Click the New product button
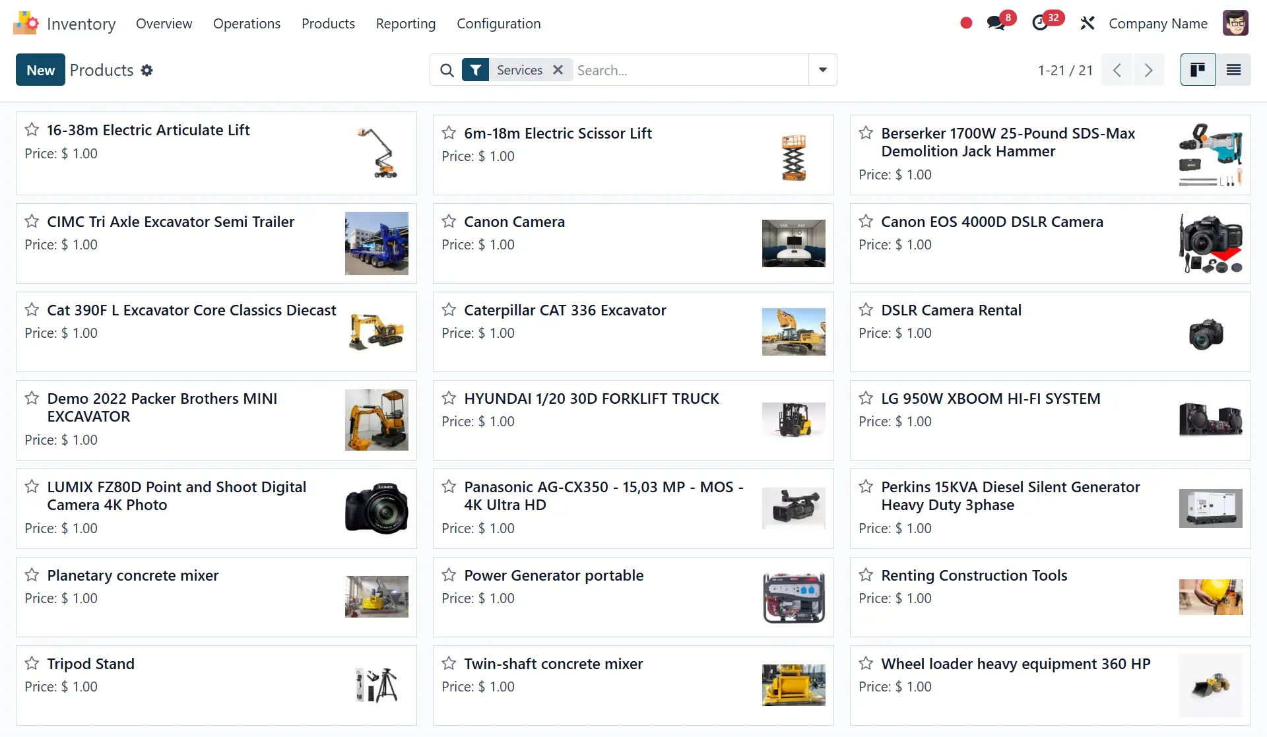Viewport: 1267px width, 737px height. pos(40,70)
